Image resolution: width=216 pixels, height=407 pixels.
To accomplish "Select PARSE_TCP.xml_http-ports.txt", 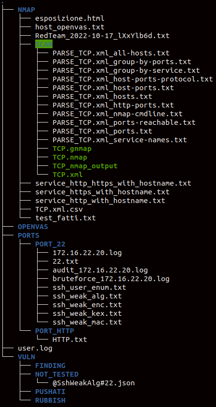I will coord(113,106).
